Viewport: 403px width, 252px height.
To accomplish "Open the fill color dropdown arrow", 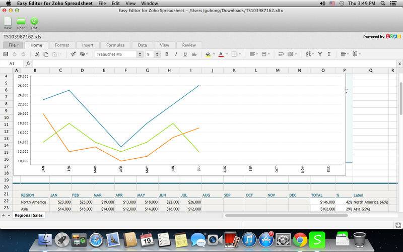I will click(x=214, y=54).
